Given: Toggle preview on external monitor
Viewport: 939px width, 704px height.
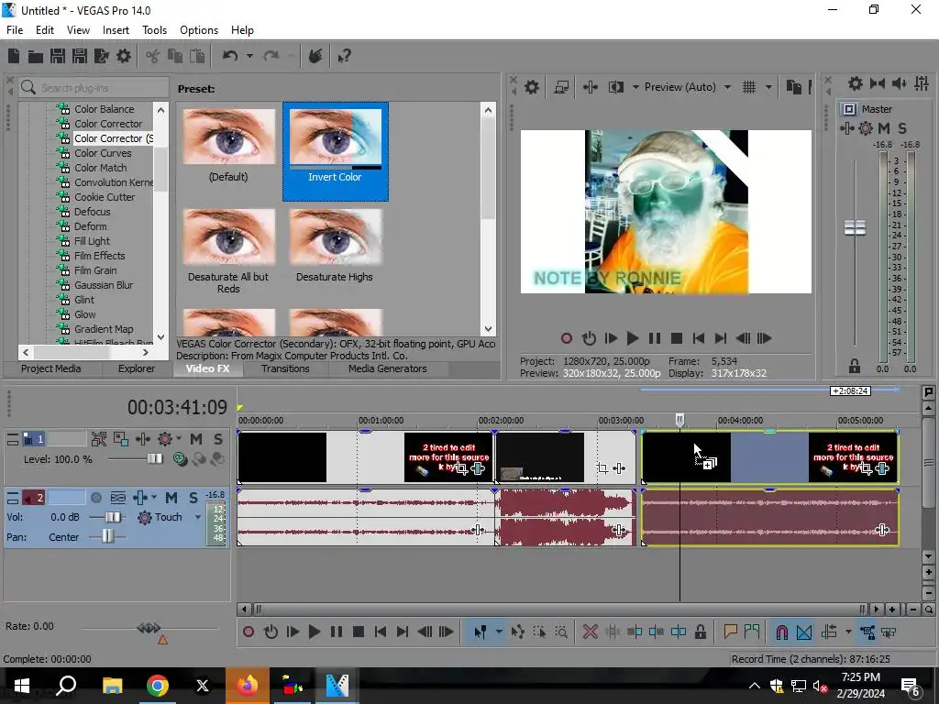Looking at the screenshot, I should pyautogui.click(x=561, y=87).
